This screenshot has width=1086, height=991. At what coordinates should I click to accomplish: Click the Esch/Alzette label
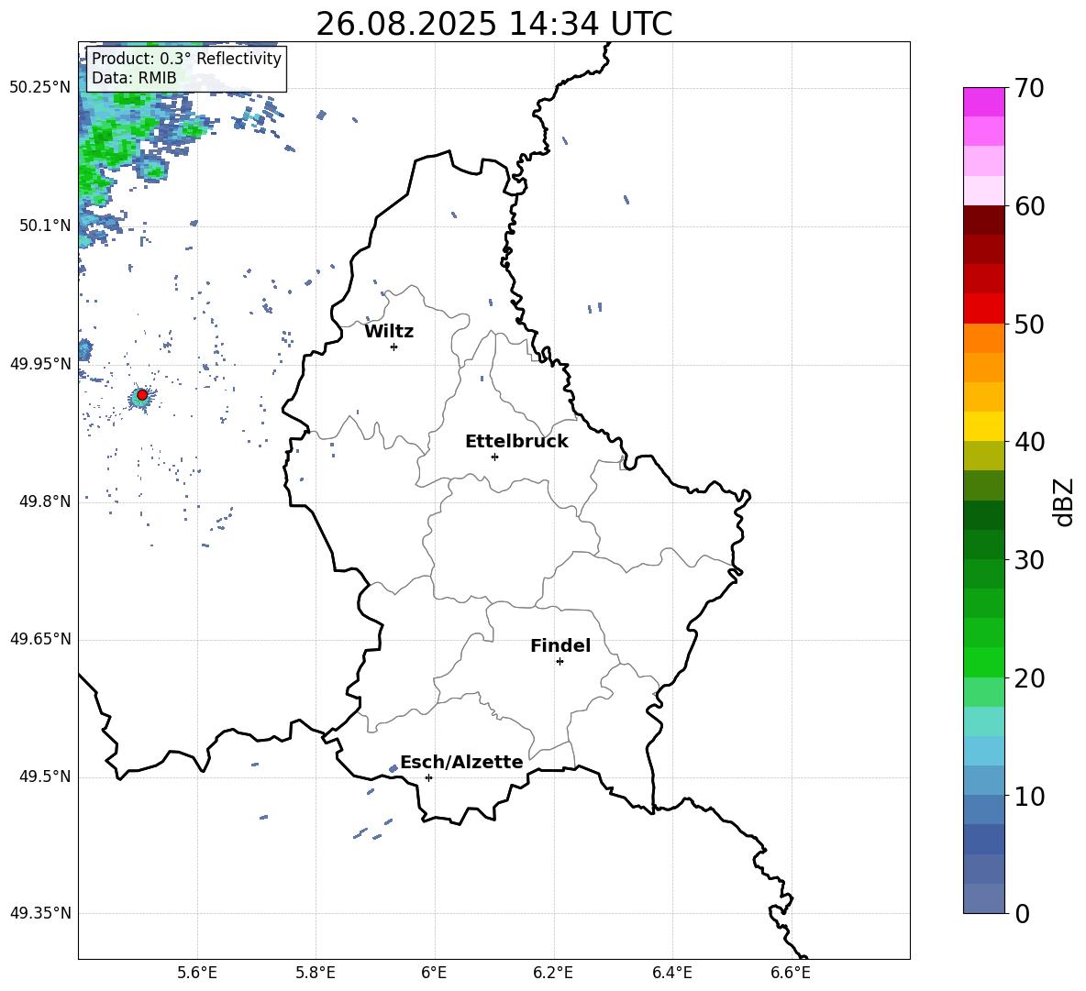click(x=462, y=762)
